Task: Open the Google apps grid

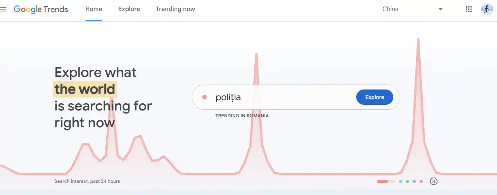Action: (469, 9)
